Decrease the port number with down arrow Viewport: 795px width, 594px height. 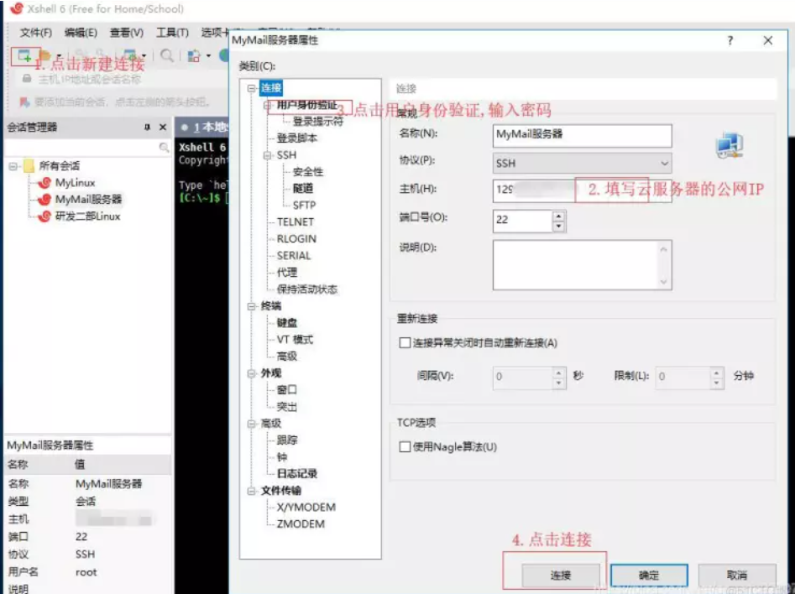558,226
